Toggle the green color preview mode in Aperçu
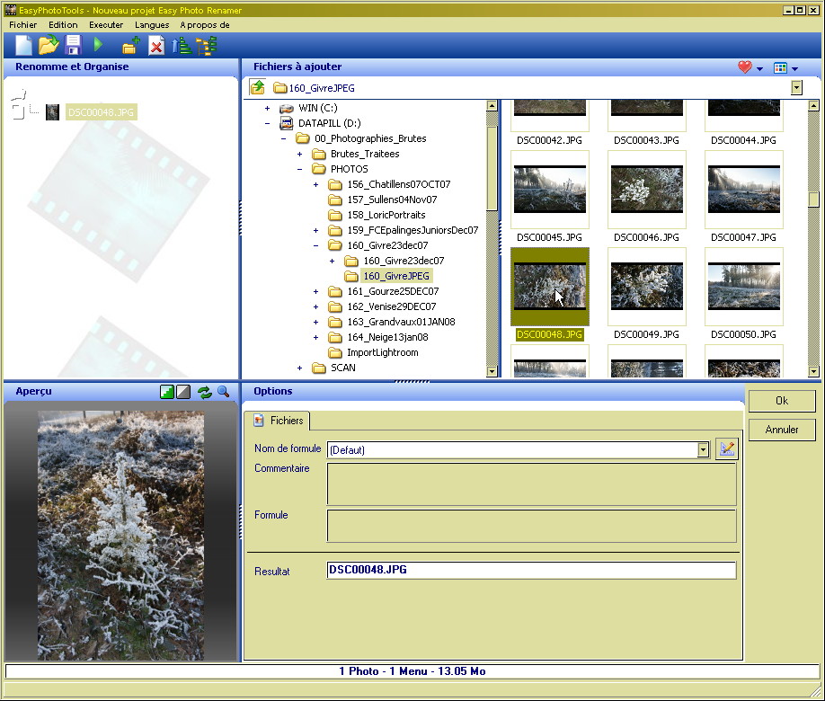 tap(167, 392)
